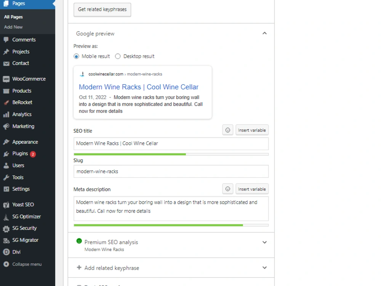This screenshot has width=381, height=286.
Task: Open the Yoast SEO menu label
Action: 23,205
